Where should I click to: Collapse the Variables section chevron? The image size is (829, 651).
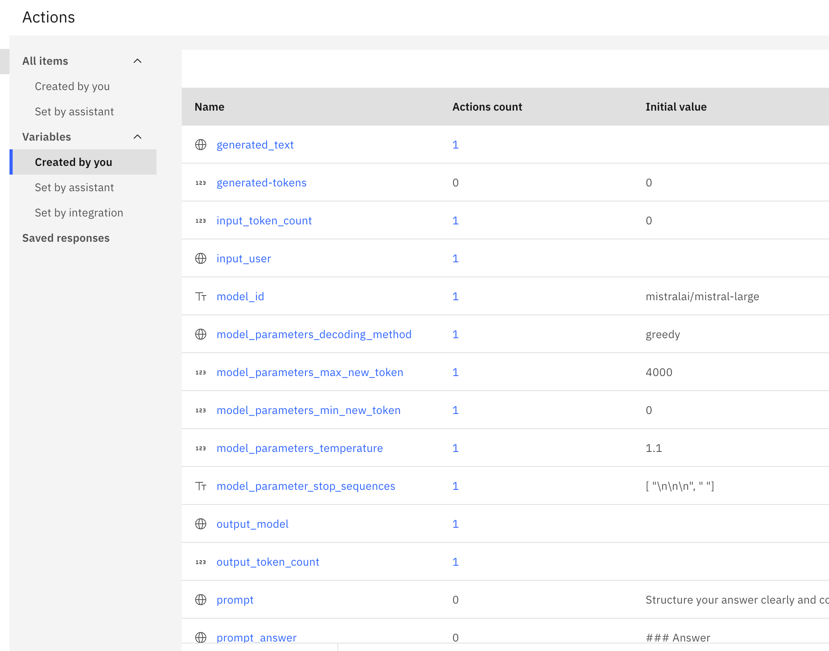[x=138, y=137]
